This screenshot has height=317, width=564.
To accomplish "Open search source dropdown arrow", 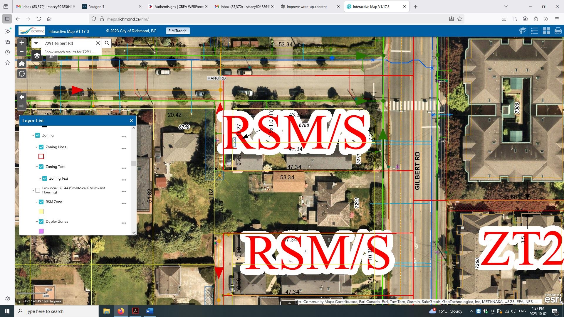I will [x=36, y=43].
